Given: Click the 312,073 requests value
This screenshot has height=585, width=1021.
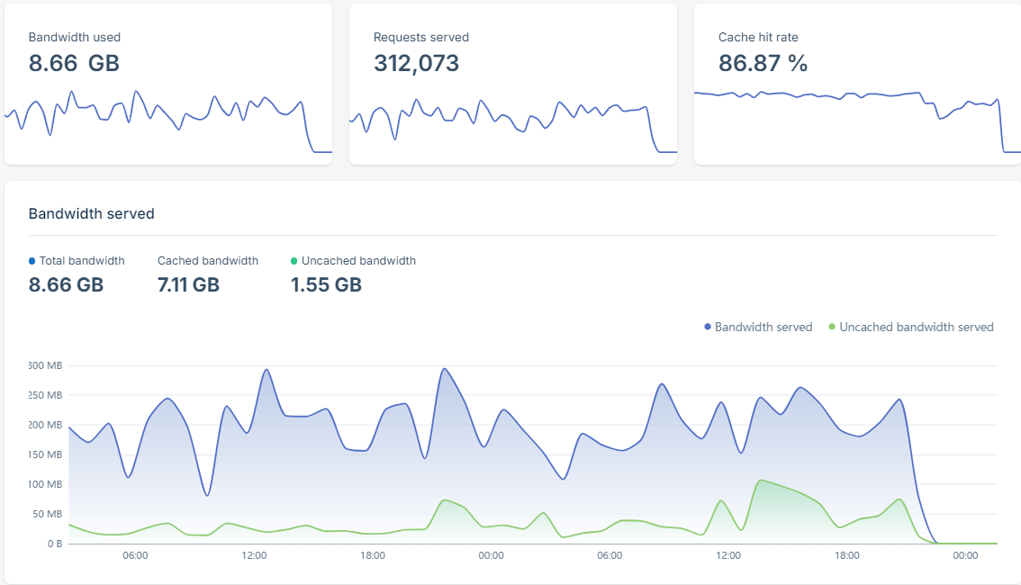Looking at the screenshot, I should 416,63.
